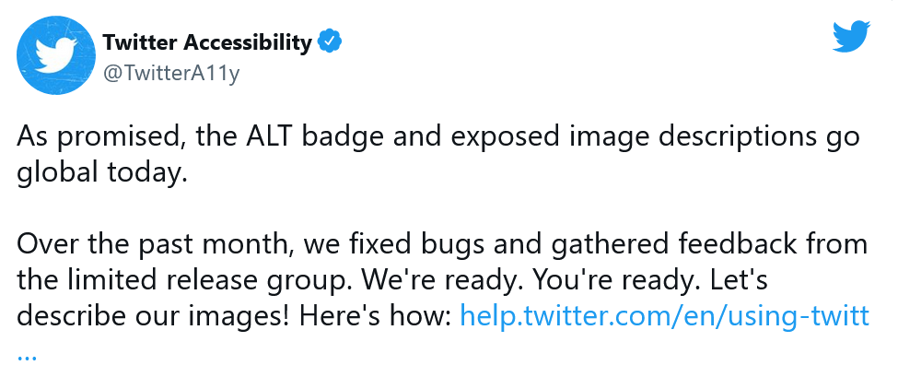
Task: Visit the @TwitterA11y handle link
Action: [x=171, y=74]
